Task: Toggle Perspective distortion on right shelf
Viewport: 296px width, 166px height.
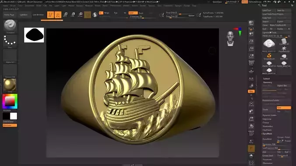Action: tap(251, 63)
